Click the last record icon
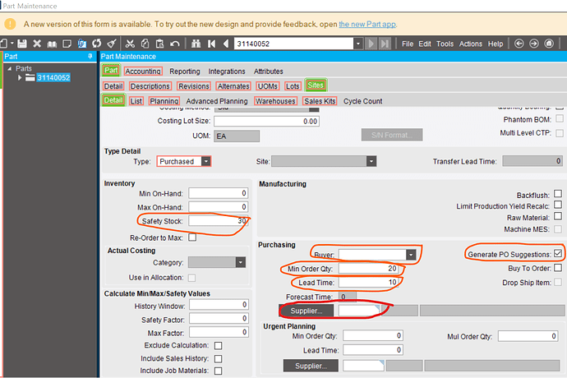The width and height of the screenshot is (567, 378). [385, 44]
